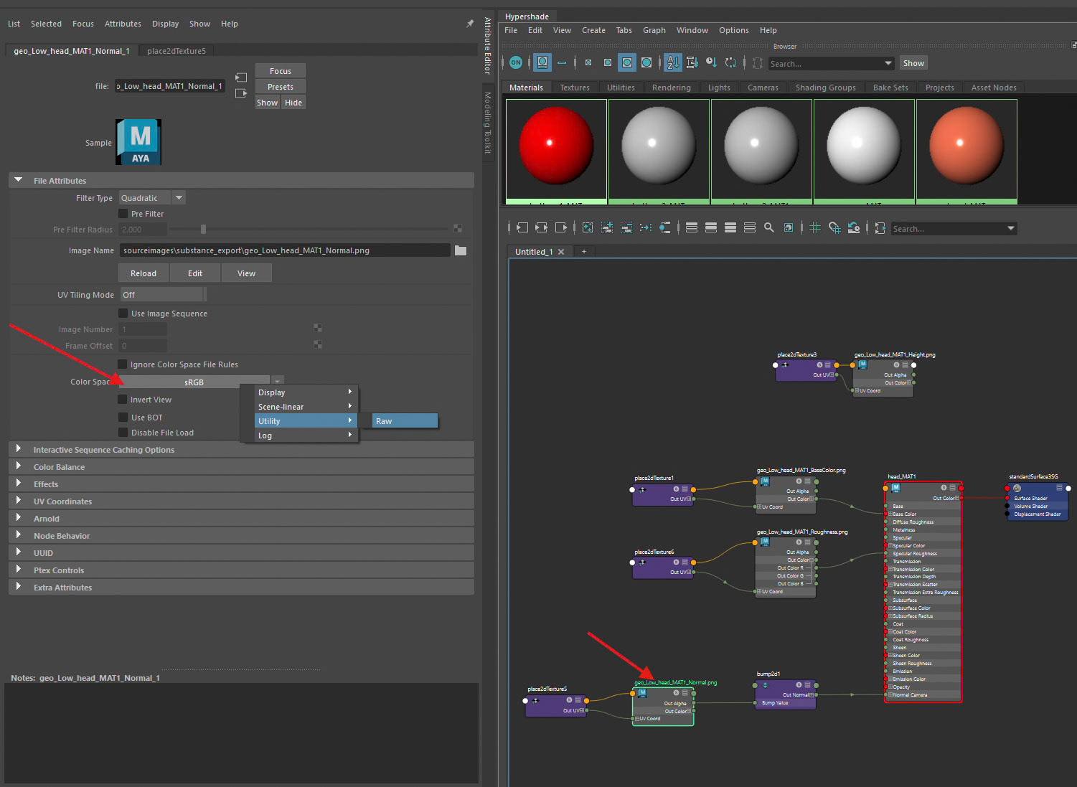Click Focus button

[281, 71]
